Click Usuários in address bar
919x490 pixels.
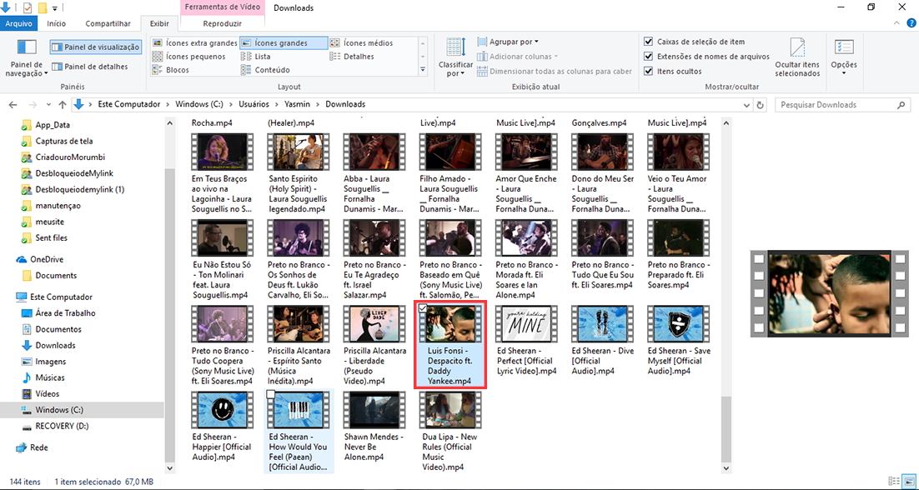pos(254,104)
